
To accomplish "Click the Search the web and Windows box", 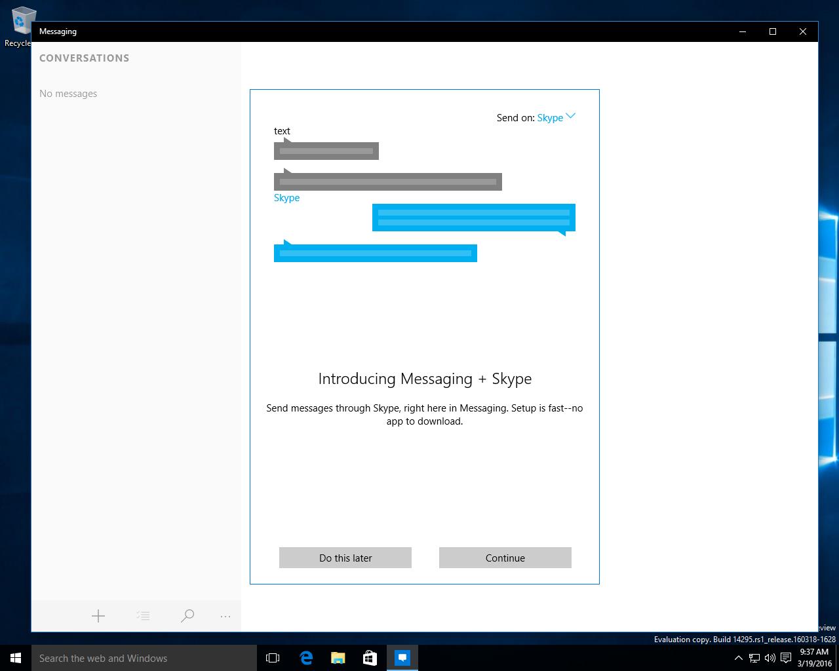I will click(144, 658).
